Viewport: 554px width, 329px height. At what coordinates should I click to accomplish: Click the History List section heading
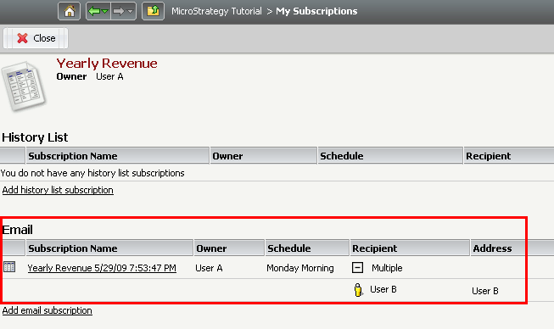pyautogui.click(x=35, y=137)
